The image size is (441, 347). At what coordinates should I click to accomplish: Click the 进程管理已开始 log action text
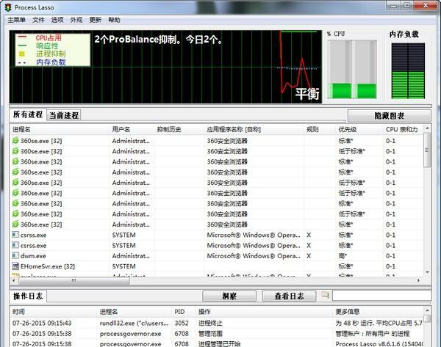219,343
